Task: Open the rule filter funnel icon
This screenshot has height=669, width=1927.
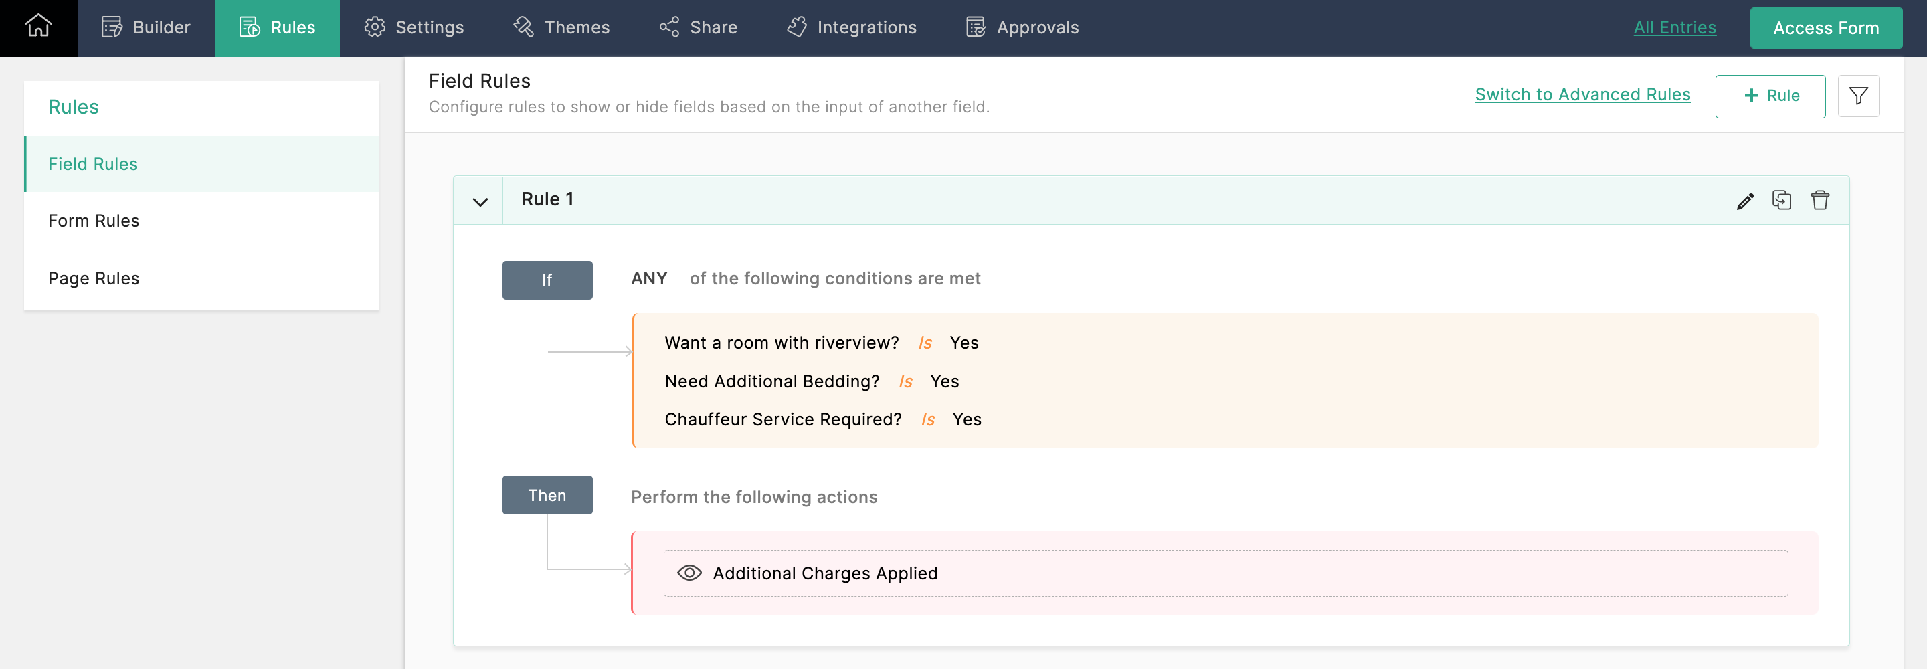Action: coord(1858,96)
